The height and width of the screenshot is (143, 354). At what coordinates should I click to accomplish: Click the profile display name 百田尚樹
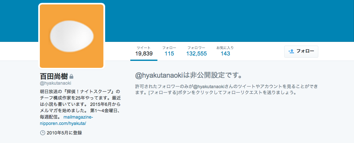coord(54,76)
